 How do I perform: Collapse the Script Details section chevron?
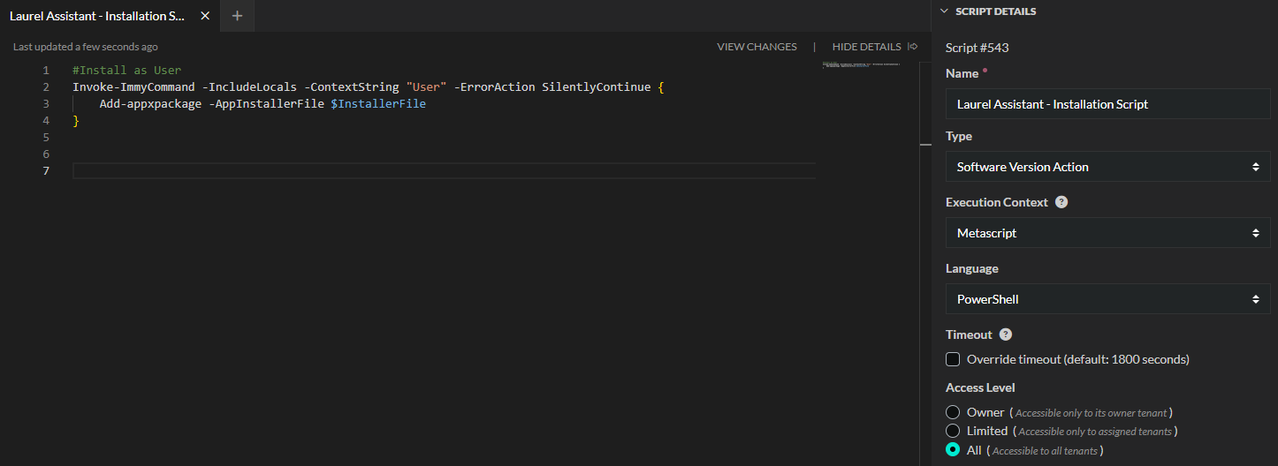tap(944, 11)
